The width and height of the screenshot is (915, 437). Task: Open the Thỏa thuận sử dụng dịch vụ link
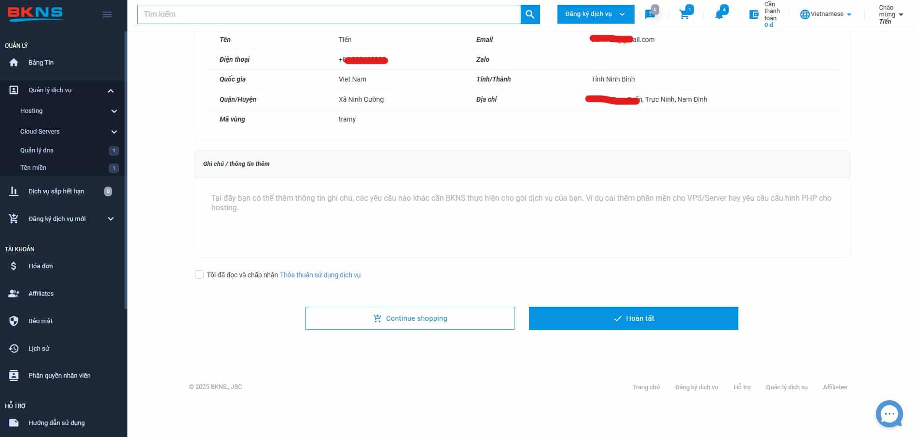click(320, 275)
